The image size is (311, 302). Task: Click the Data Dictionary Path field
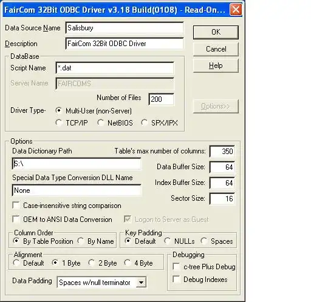[77, 164]
